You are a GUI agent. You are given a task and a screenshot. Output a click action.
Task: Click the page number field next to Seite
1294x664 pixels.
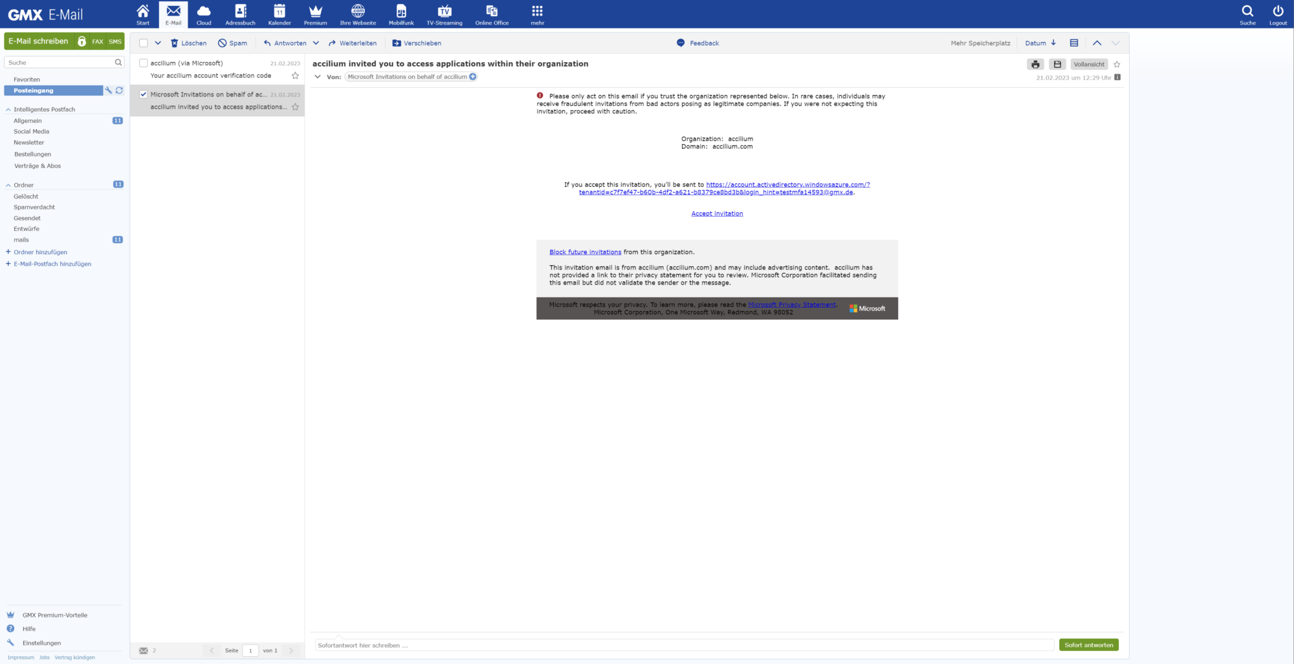250,651
